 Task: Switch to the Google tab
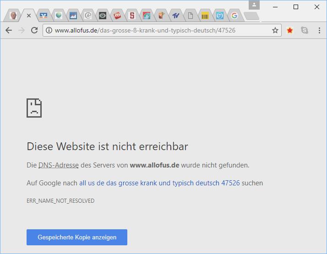pos(234,16)
